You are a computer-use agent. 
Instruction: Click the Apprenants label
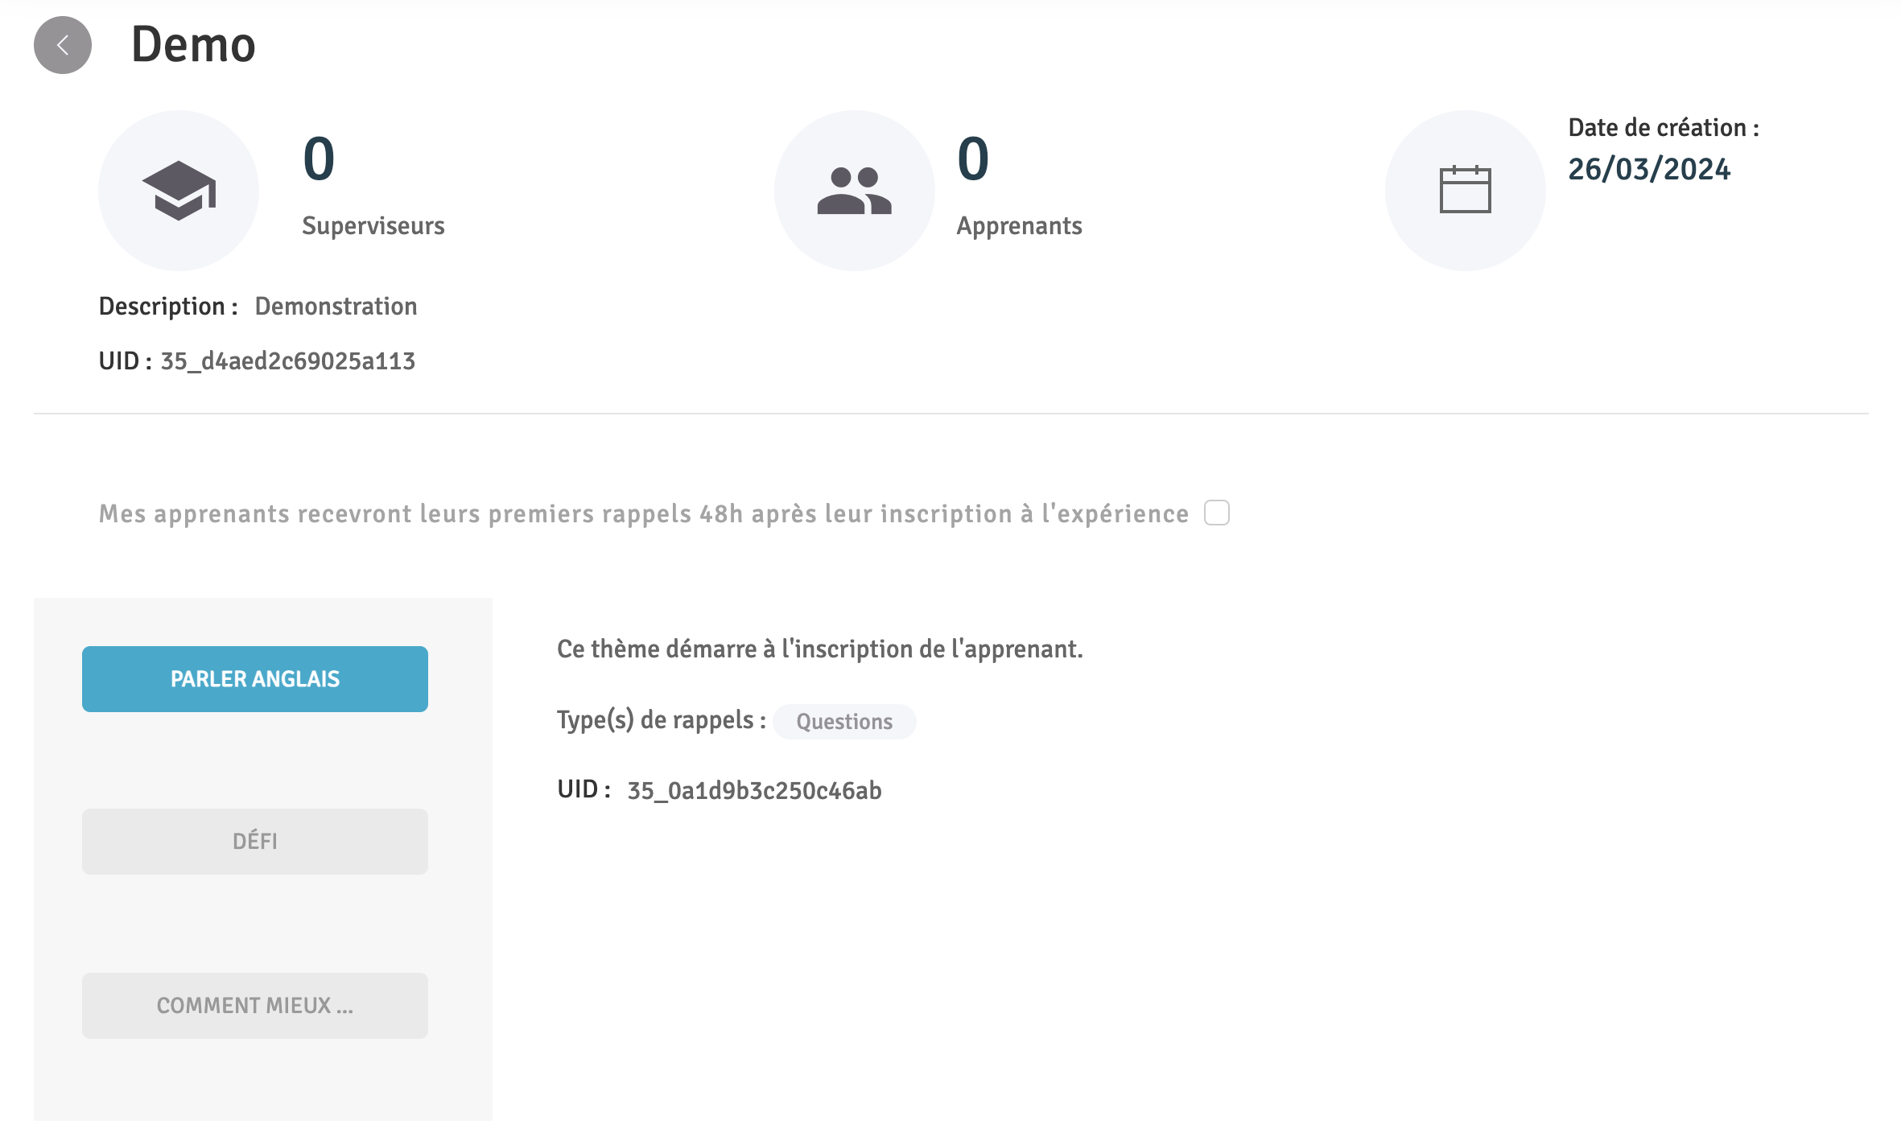click(1018, 226)
